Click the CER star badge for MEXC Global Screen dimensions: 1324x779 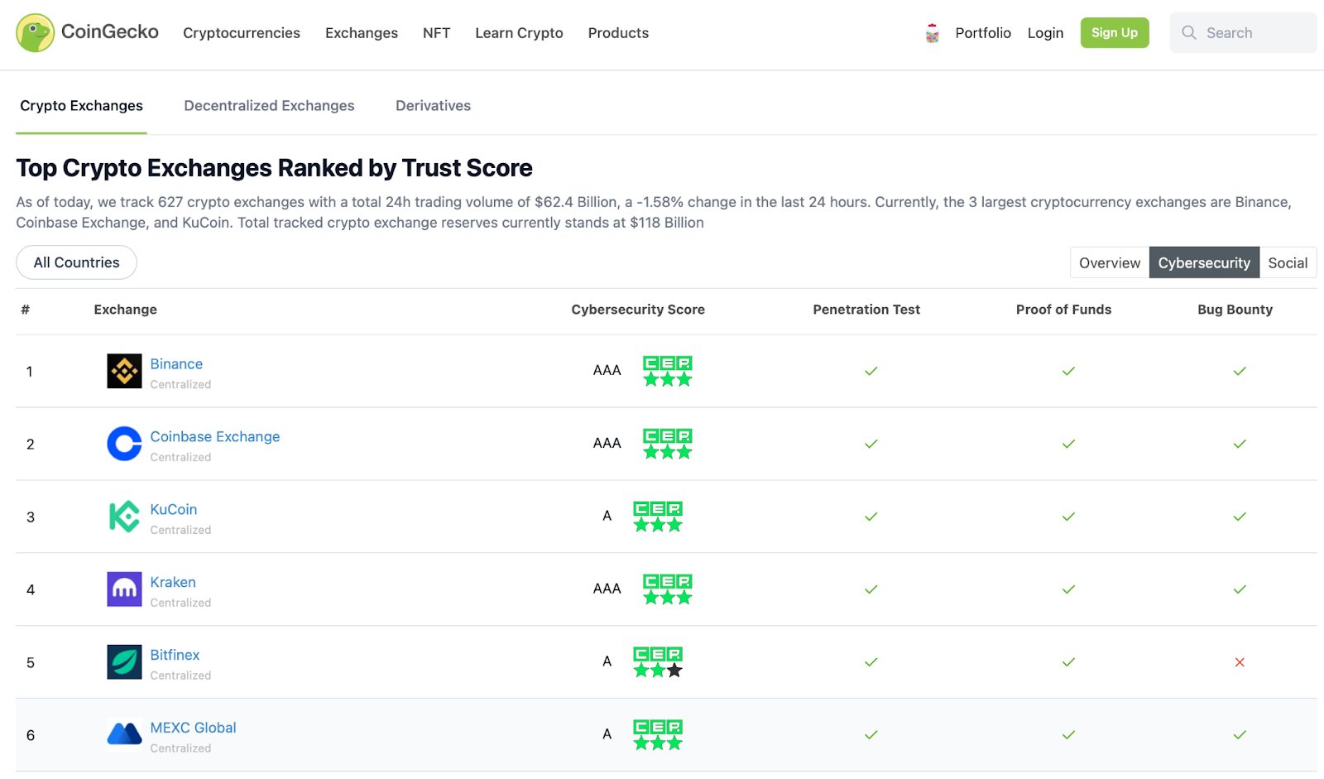(658, 734)
